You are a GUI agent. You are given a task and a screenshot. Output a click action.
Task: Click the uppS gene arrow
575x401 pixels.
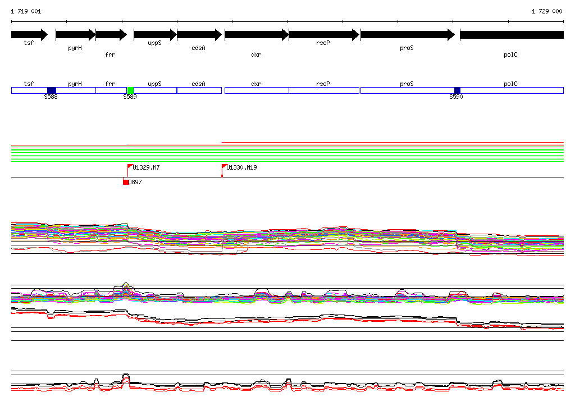click(x=156, y=35)
